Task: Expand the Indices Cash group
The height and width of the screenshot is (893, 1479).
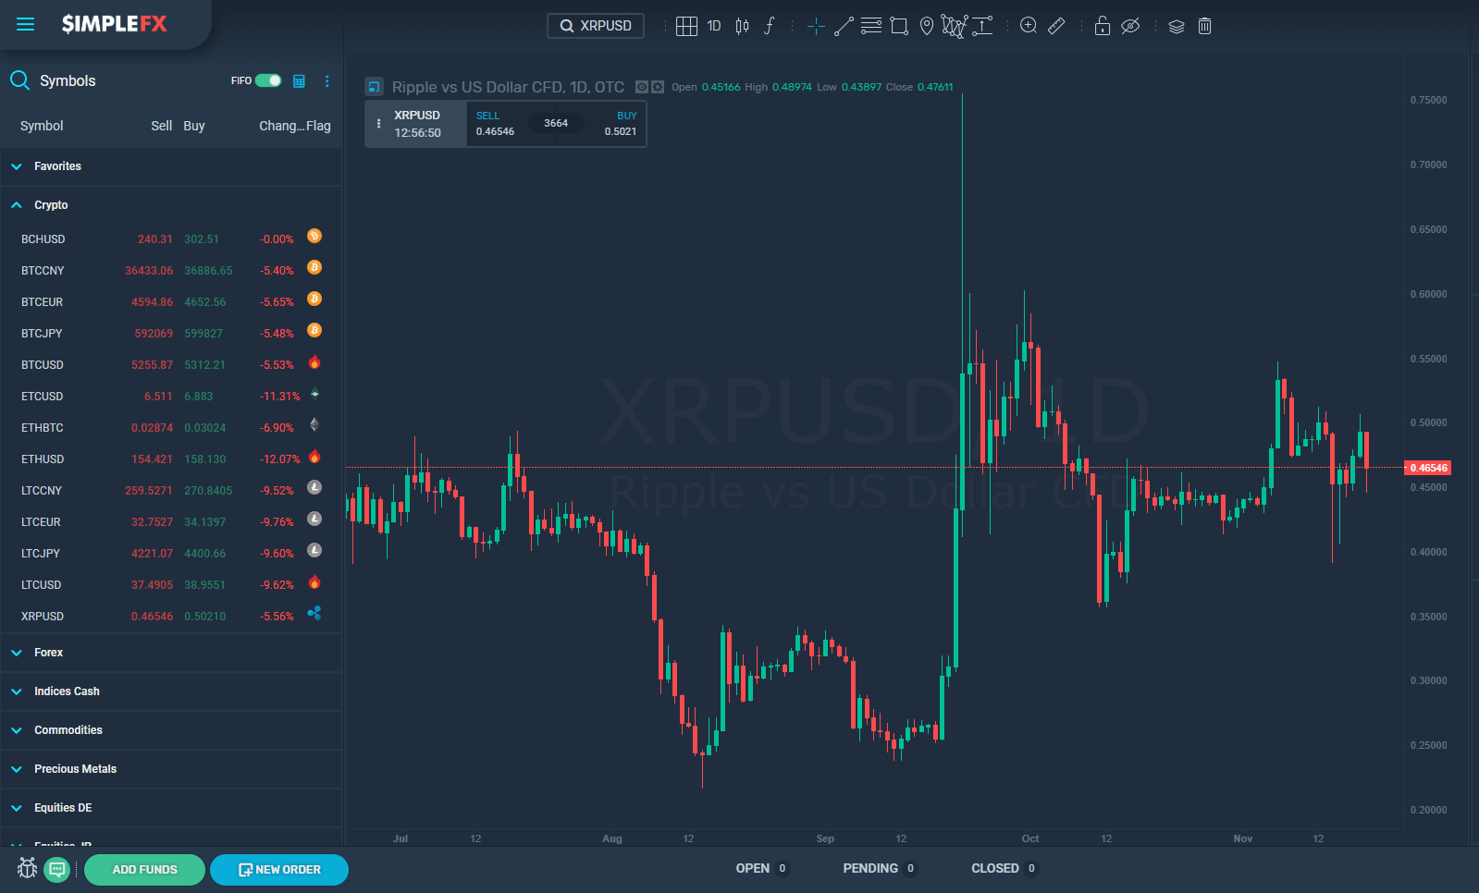Action: (172, 691)
